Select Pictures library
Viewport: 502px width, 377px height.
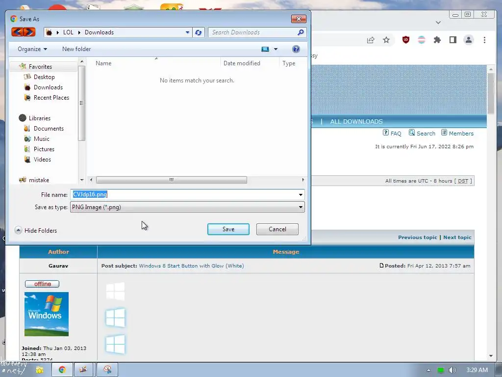(x=44, y=149)
